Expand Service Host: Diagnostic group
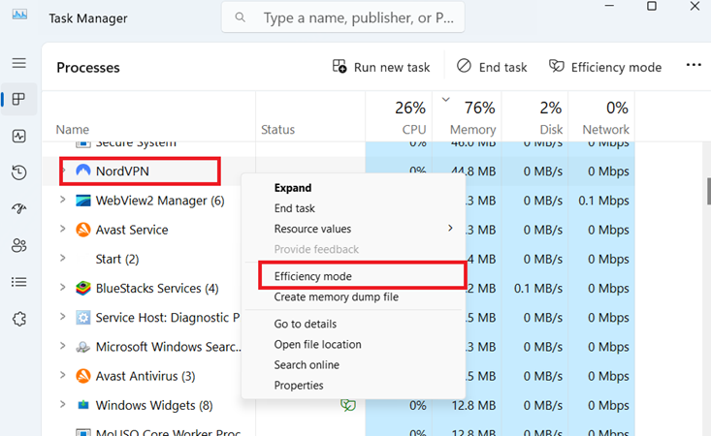Screen dimensions: 711x436 point(63,317)
